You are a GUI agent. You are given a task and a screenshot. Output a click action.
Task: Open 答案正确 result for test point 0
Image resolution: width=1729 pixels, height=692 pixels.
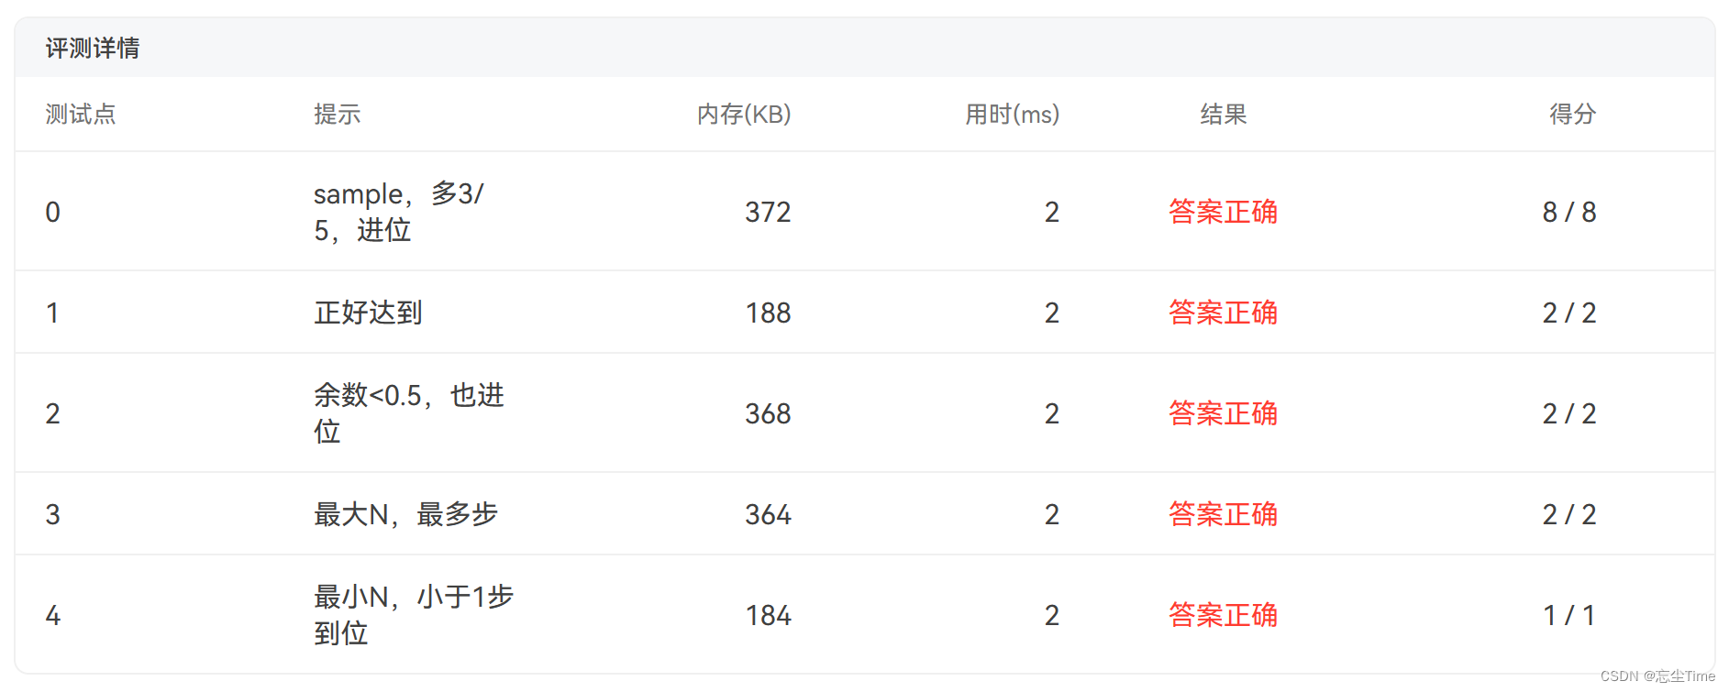[1224, 212]
